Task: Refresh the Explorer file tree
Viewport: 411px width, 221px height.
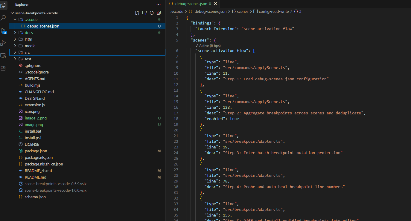Action: pos(152,13)
